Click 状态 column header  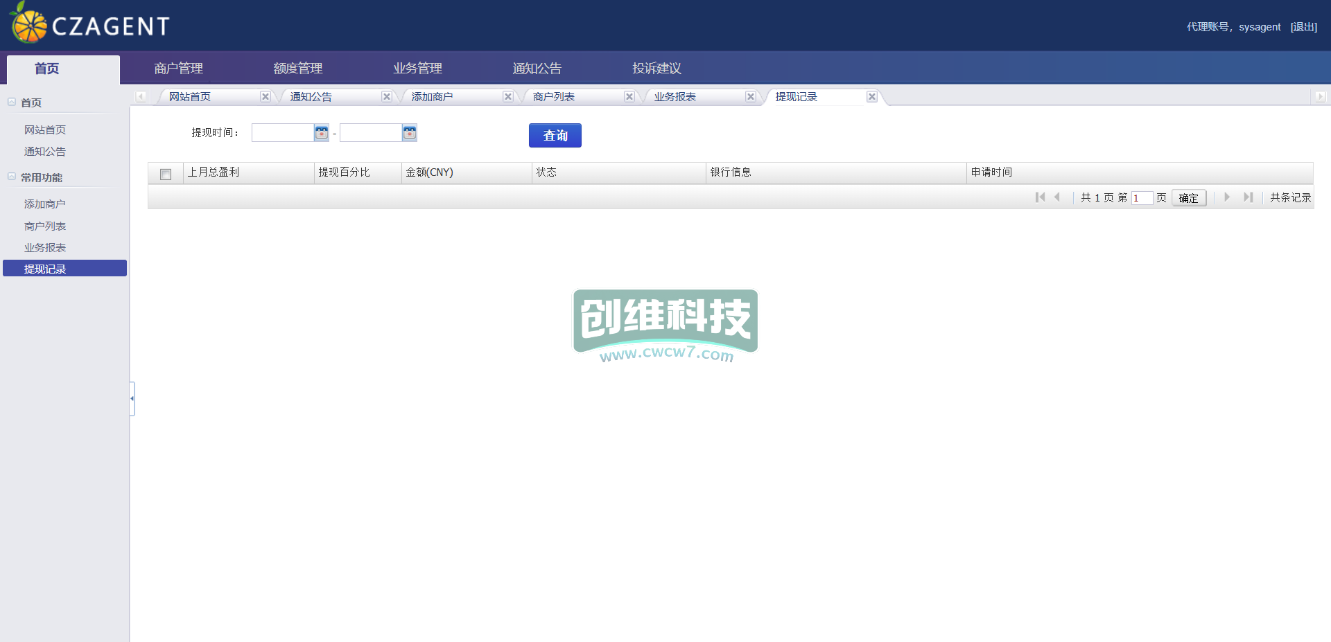[x=619, y=172]
